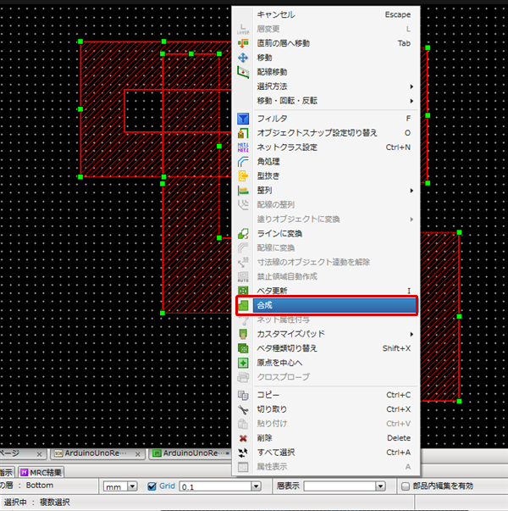Click the Cut (切り取り) scissors icon
This screenshot has height=511, width=508.
[243, 409]
